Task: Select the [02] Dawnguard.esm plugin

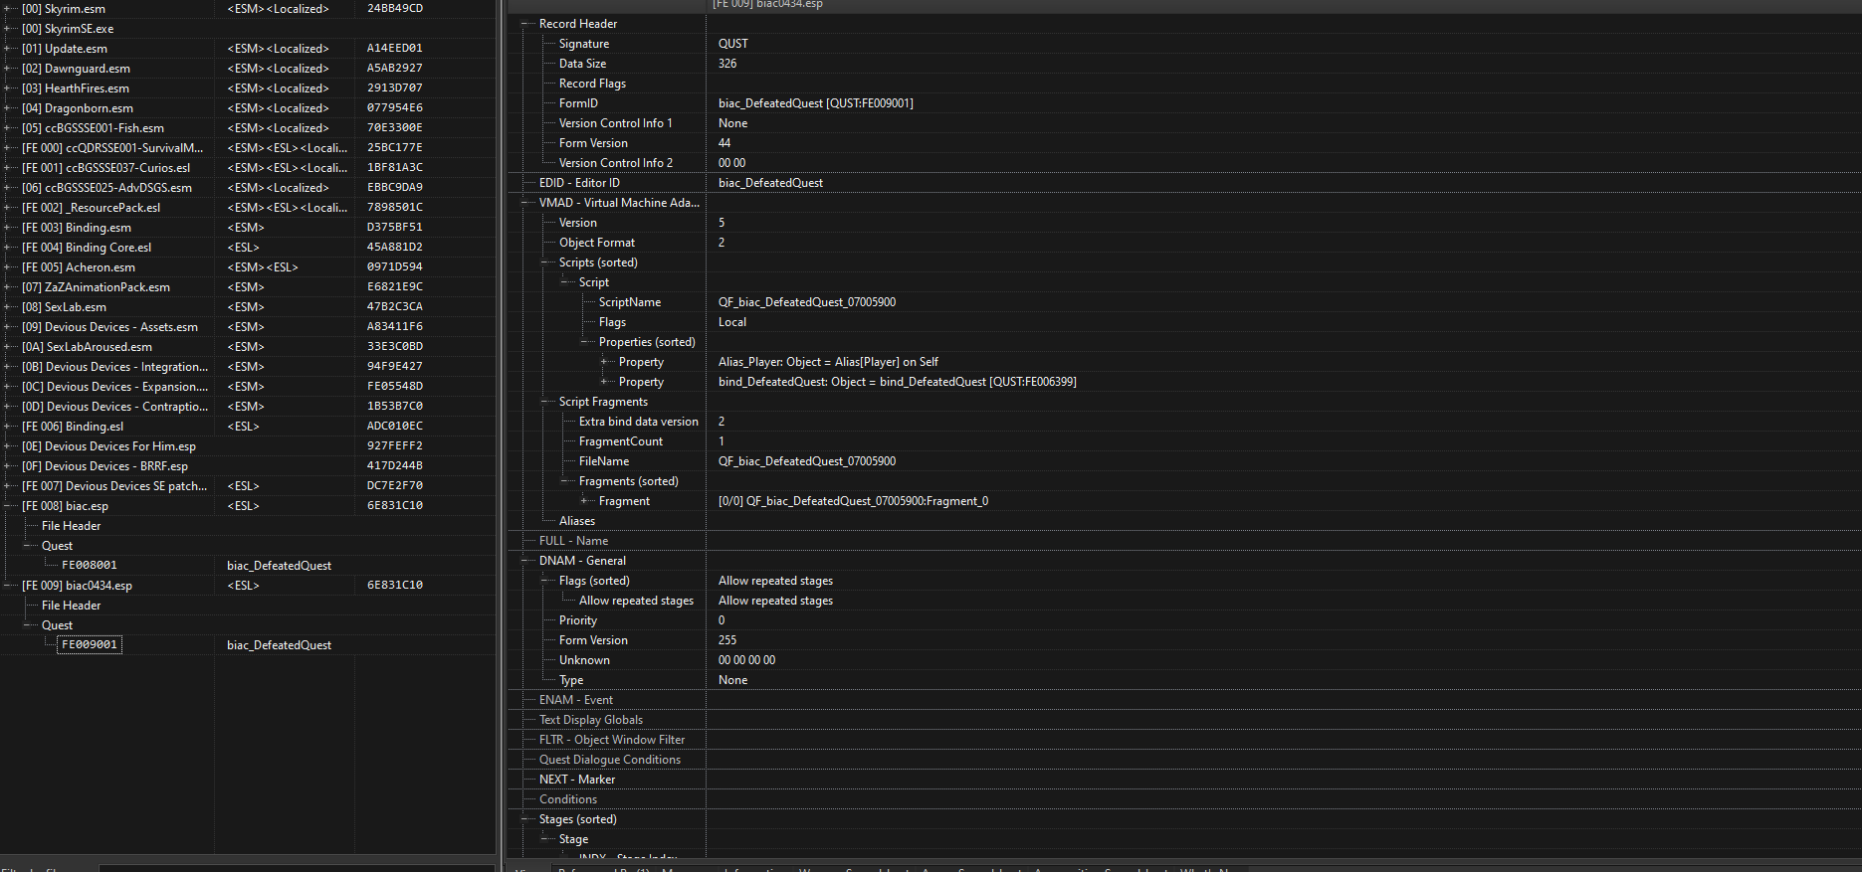Action: pyautogui.click(x=76, y=69)
